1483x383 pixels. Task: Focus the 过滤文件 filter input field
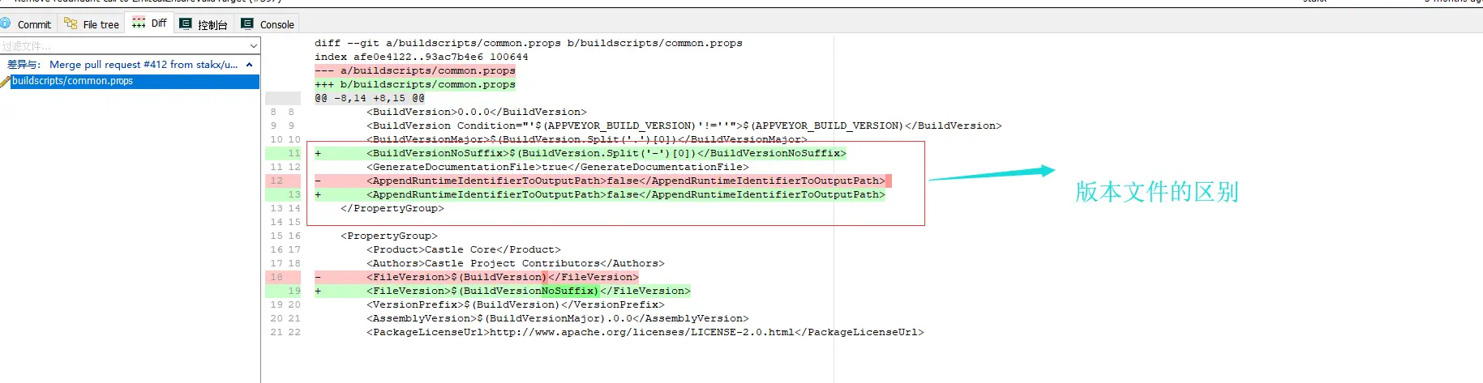click(x=122, y=46)
